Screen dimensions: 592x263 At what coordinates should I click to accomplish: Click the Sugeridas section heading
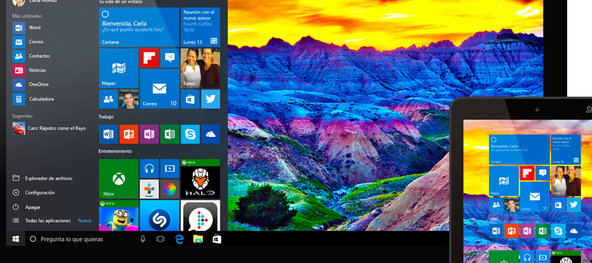(x=23, y=116)
